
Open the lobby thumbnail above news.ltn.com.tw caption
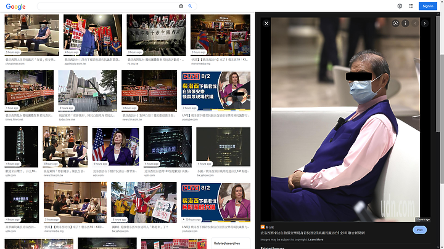pos(65,146)
